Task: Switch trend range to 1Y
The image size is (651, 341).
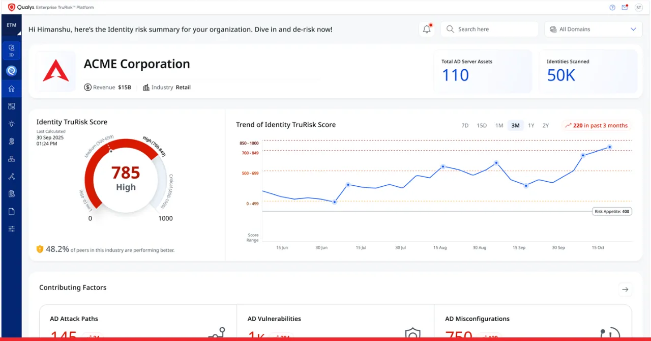Action: pyautogui.click(x=531, y=126)
